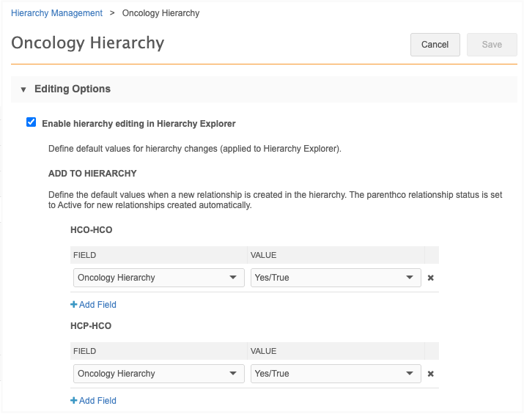
Task: Open the HCO-HCO Value dropdown showing Yes/True
Action: pyautogui.click(x=335, y=278)
